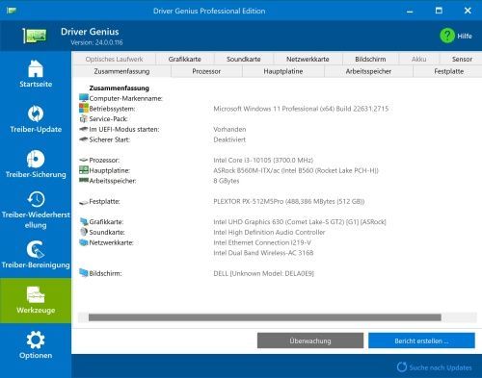
Task: Select the Arbeitsspeicher tab
Action: pos(368,71)
